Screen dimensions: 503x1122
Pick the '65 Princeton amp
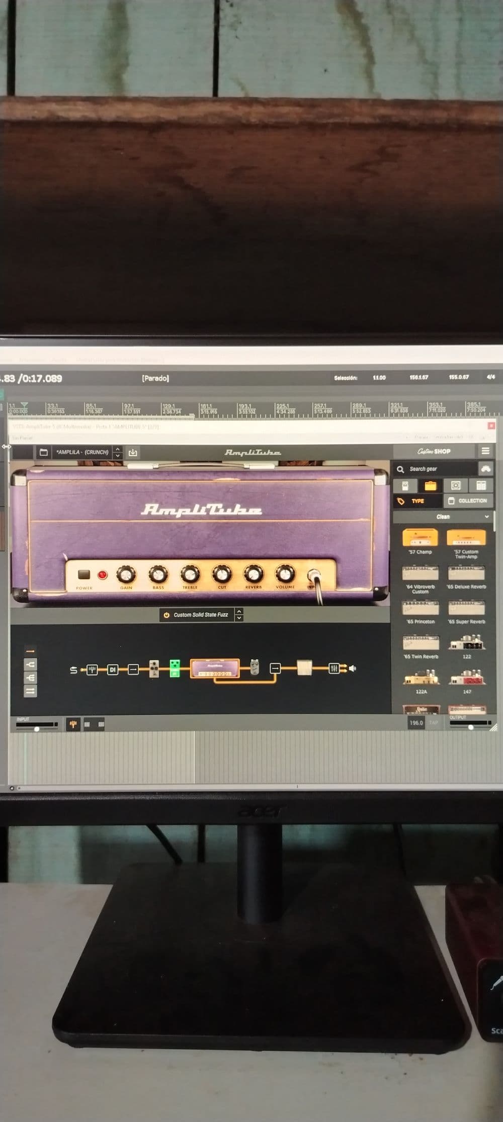click(420, 608)
